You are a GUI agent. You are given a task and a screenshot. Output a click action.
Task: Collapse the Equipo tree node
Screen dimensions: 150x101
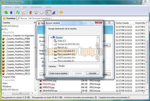click(51, 37)
